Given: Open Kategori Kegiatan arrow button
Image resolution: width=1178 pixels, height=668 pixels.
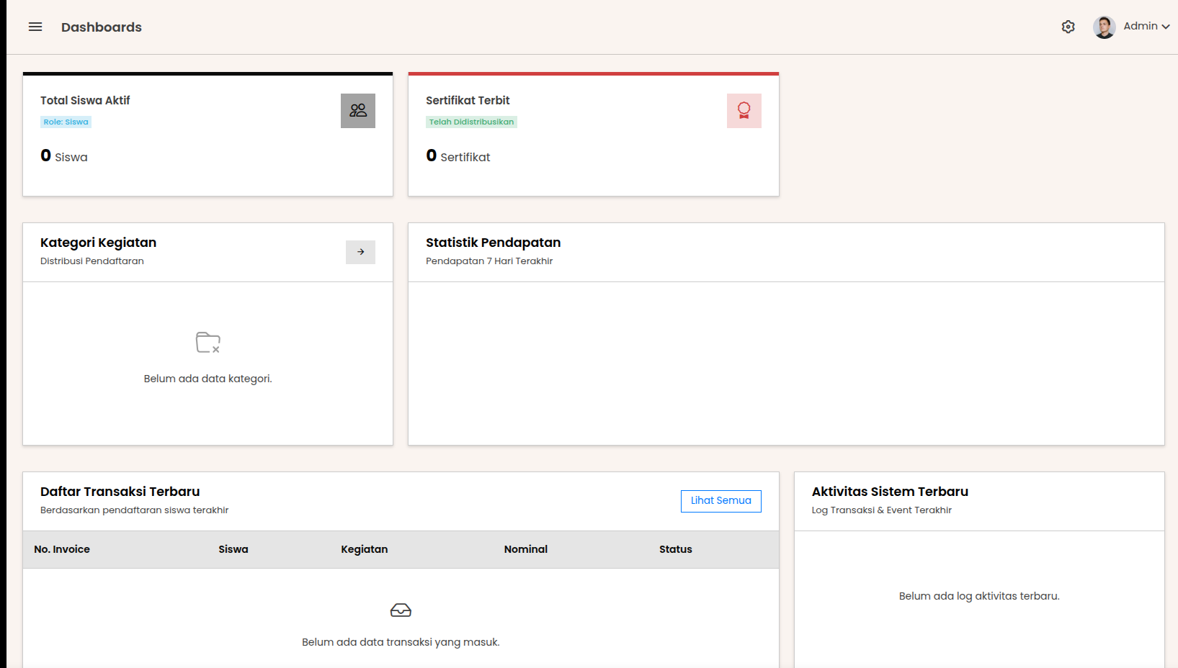Looking at the screenshot, I should coord(360,252).
